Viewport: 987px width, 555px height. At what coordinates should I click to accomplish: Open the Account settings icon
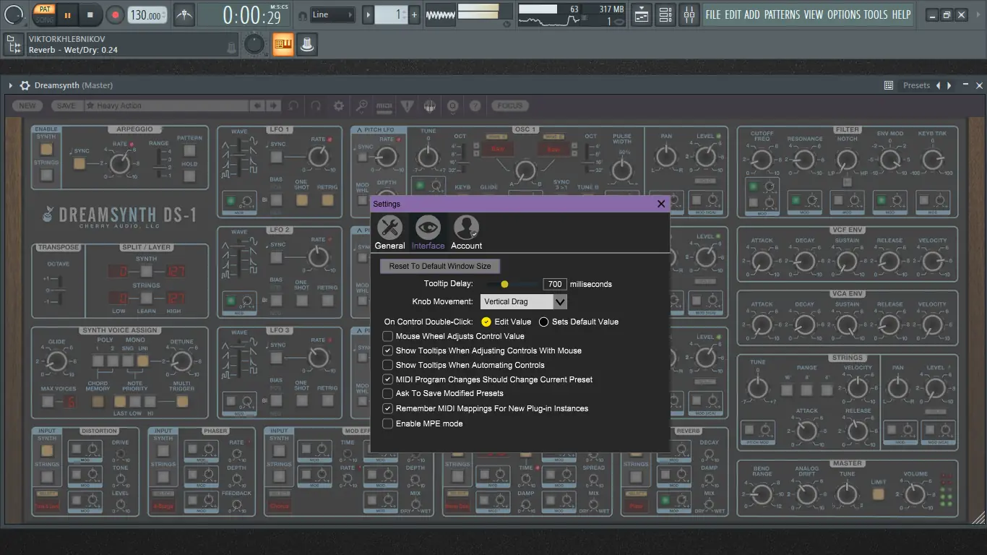pyautogui.click(x=466, y=228)
